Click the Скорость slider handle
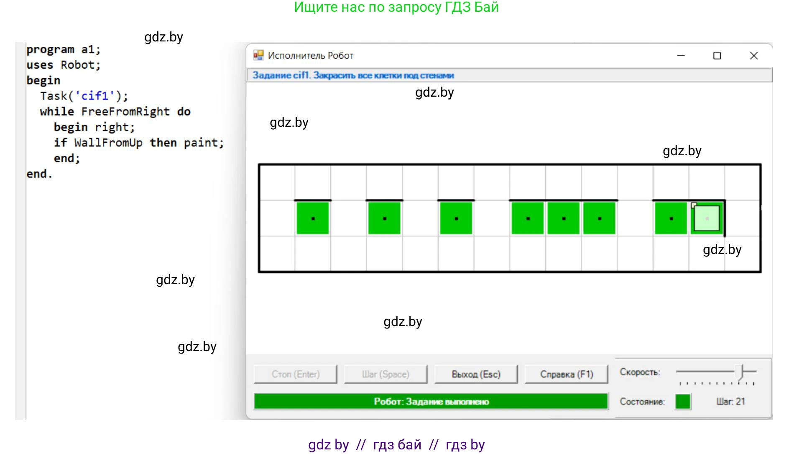 (741, 372)
